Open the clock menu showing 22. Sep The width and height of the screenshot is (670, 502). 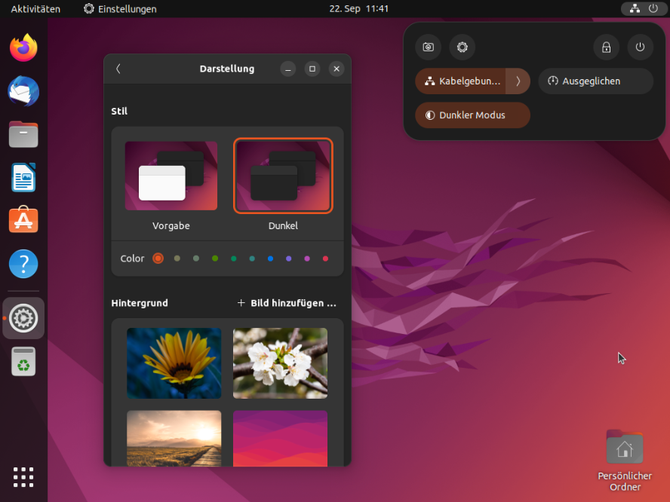tap(358, 8)
